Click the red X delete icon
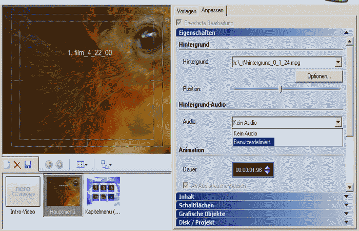 click(17, 165)
